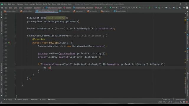Open the Layout Inspector panel
Viewport: 189px width, 106px height.
179,100
